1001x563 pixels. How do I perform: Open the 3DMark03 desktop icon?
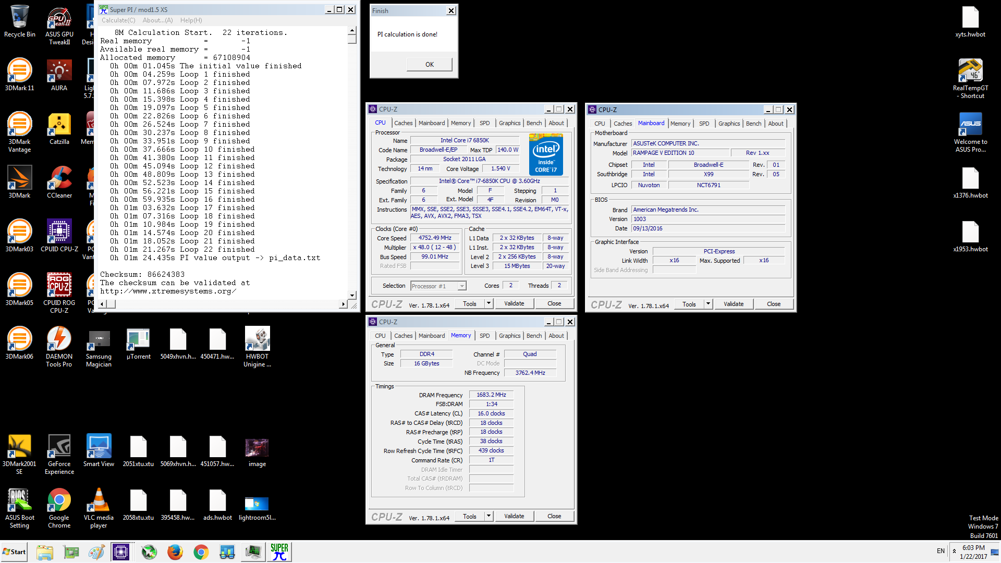(x=19, y=236)
